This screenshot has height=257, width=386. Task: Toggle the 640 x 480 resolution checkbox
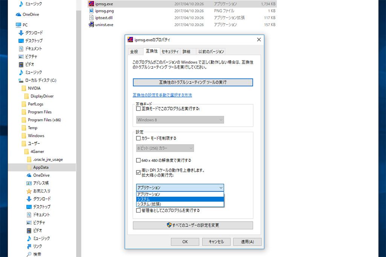click(138, 160)
